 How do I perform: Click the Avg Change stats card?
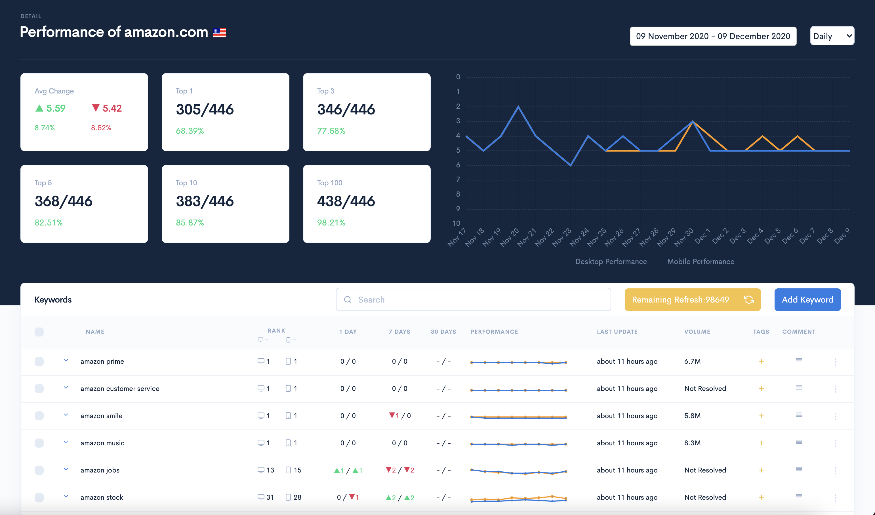pos(84,112)
